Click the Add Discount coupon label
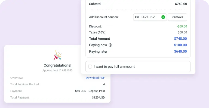 click(104, 17)
